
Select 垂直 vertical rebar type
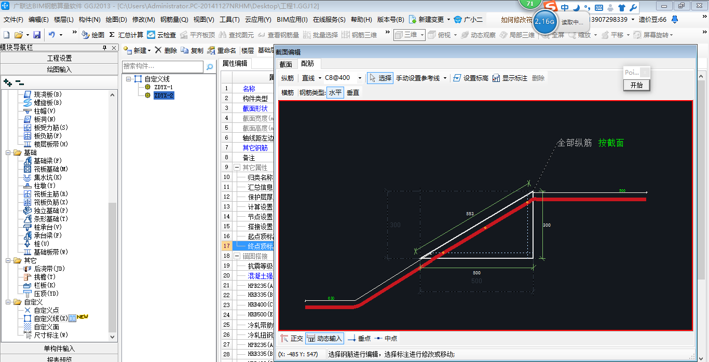pos(353,92)
